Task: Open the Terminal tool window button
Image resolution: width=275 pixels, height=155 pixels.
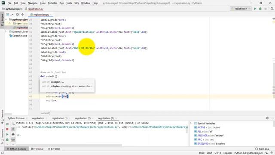Action: pos(37,149)
